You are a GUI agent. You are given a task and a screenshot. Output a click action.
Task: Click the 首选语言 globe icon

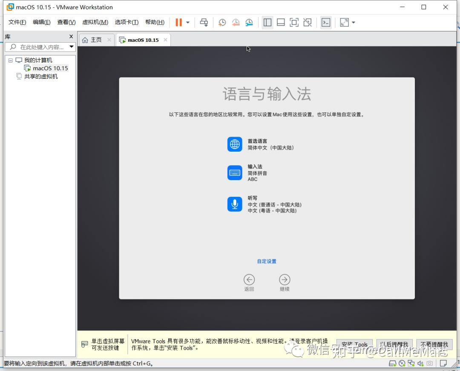[x=235, y=144]
